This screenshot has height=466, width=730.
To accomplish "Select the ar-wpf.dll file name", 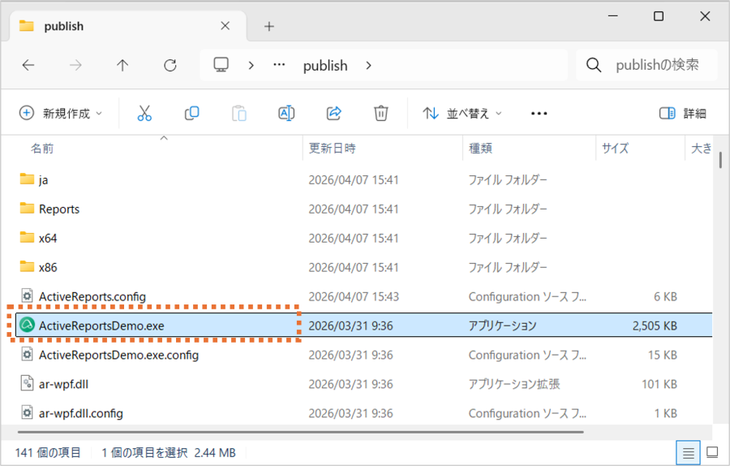I will coord(63,384).
